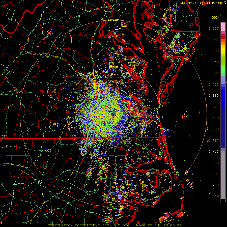
Task: Click the 0.573 scale value
Action: click(214, 118)
